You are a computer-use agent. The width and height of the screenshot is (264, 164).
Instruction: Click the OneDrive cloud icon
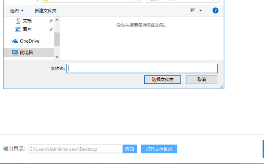pyautogui.click(x=15, y=41)
